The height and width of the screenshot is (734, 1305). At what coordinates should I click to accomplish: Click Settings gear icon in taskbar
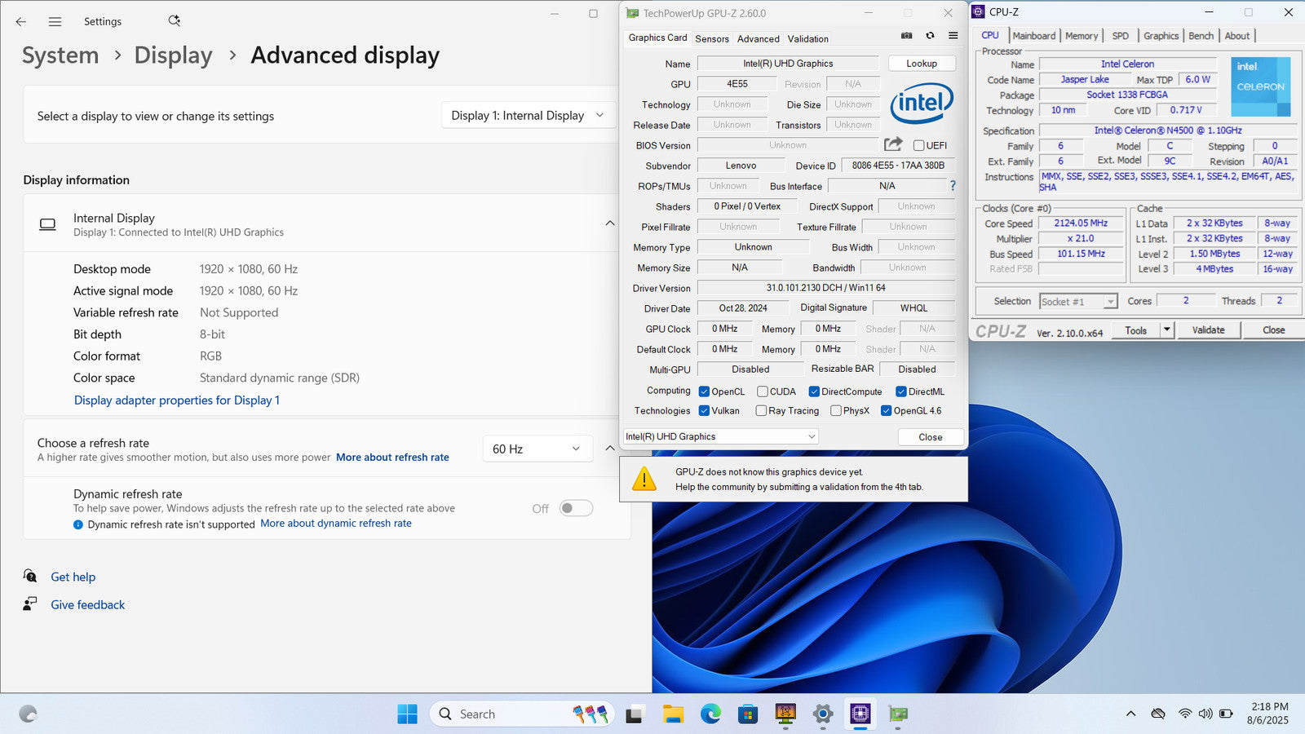(823, 714)
